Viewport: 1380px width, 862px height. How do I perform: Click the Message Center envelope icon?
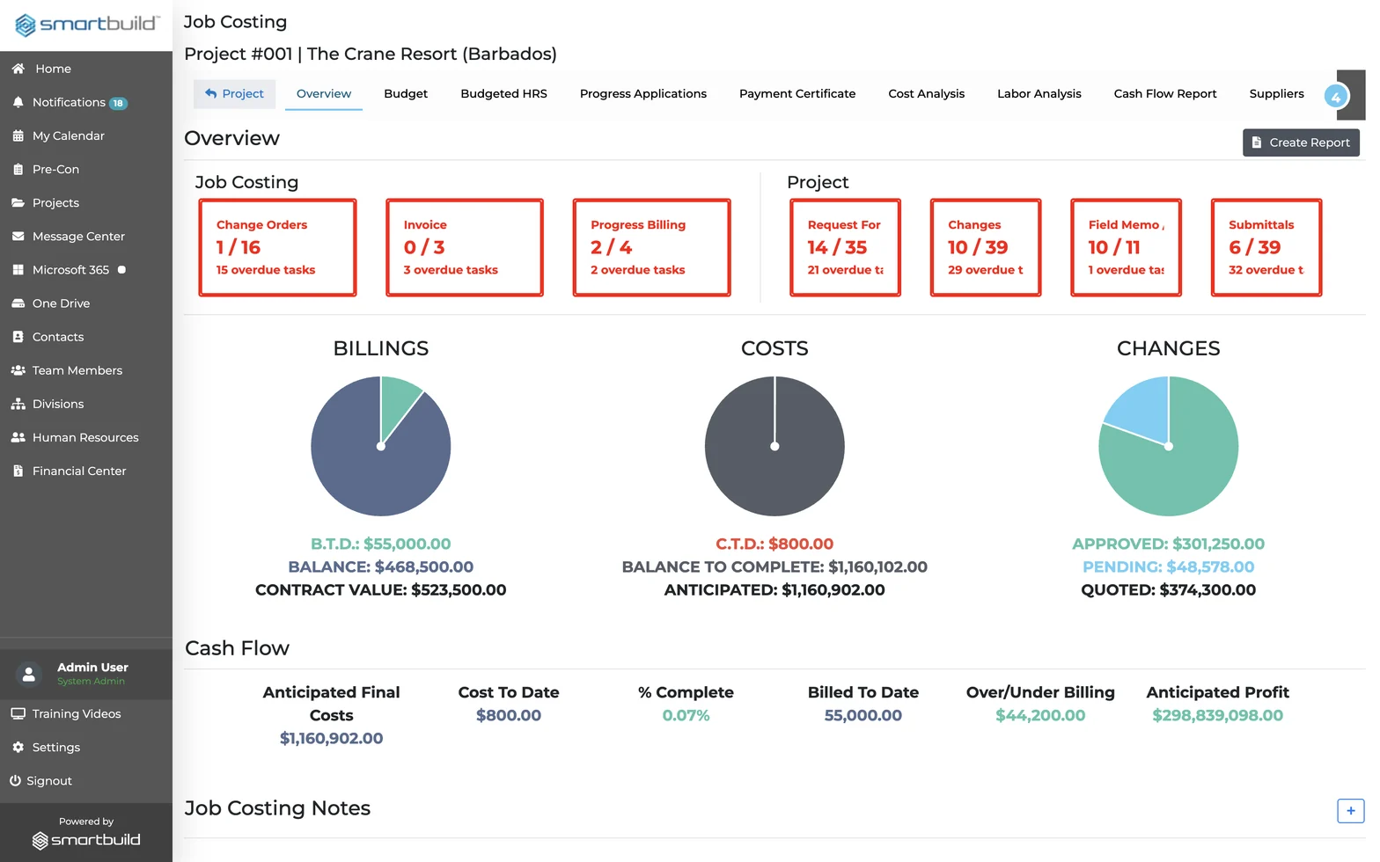tap(18, 236)
